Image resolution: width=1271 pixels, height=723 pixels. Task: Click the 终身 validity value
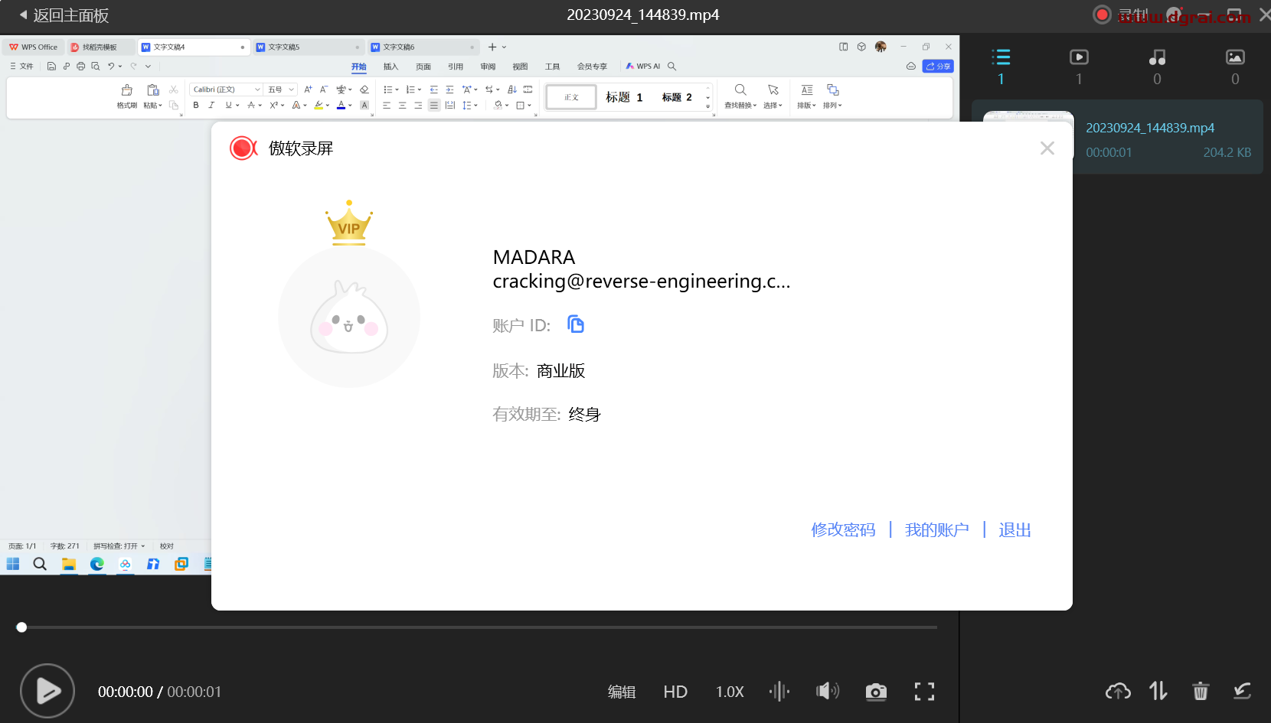pos(585,415)
